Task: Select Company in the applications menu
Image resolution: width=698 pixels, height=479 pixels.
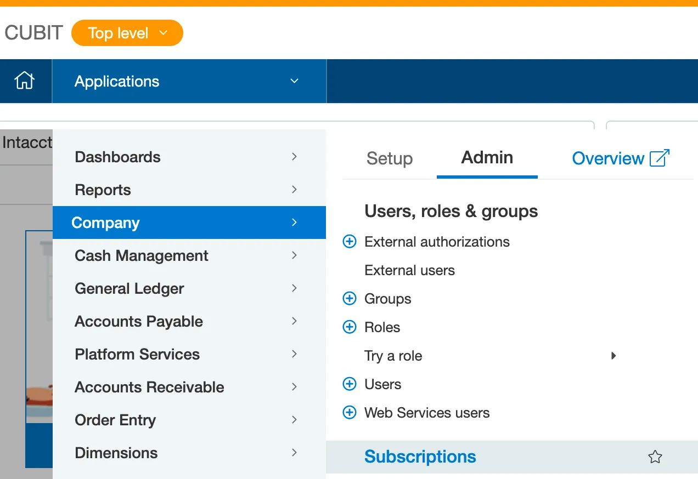Action: pos(189,223)
